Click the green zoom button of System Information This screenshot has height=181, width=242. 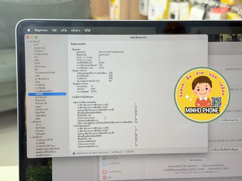point(36,37)
